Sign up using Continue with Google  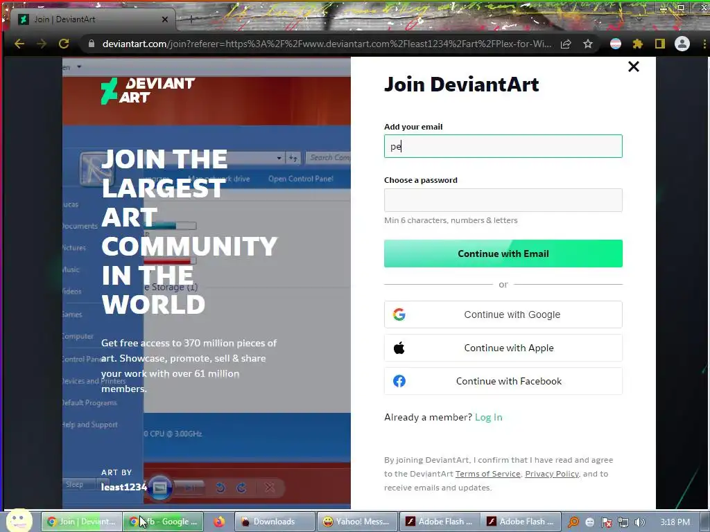[x=503, y=314]
